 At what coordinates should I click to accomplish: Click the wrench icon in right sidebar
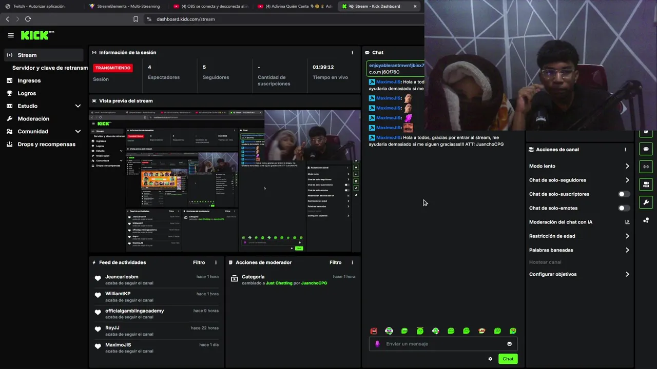click(646, 202)
